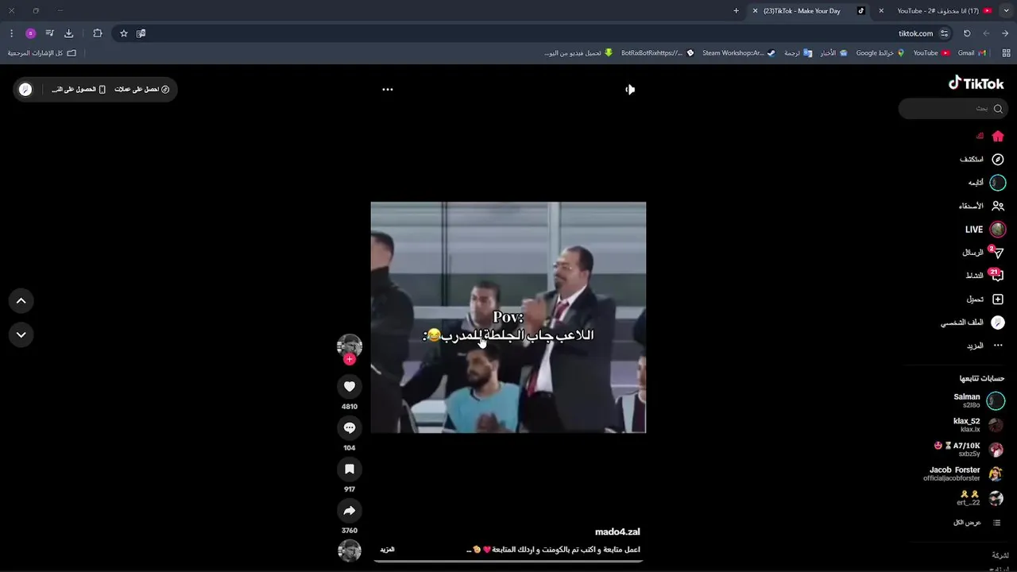Open a new browser tab
The width and height of the screenshot is (1017, 572).
coord(736,11)
